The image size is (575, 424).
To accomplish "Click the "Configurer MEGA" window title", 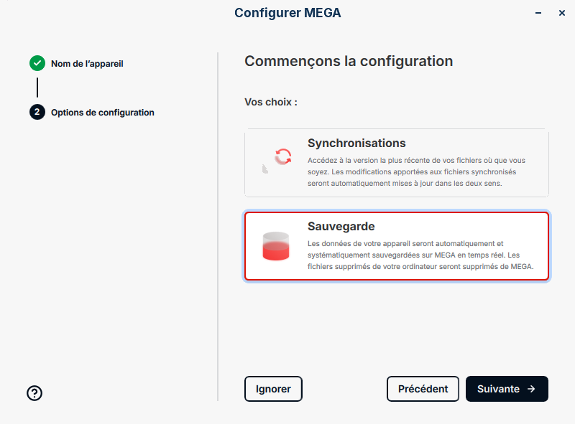I will pyautogui.click(x=287, y=13).
